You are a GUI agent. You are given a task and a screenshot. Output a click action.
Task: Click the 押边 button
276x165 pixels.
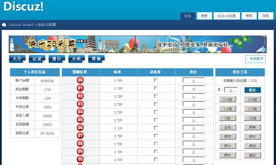(253, 146)
